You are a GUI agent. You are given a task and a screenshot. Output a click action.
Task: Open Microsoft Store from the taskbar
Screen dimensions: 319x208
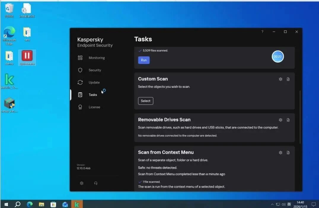click(x=53, y=204)
